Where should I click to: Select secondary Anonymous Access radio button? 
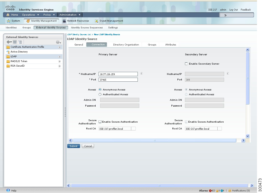point(186,89)
